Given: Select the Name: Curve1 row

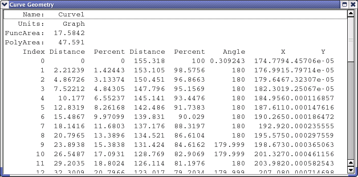Looking at the screenshot, I should 175,14.
